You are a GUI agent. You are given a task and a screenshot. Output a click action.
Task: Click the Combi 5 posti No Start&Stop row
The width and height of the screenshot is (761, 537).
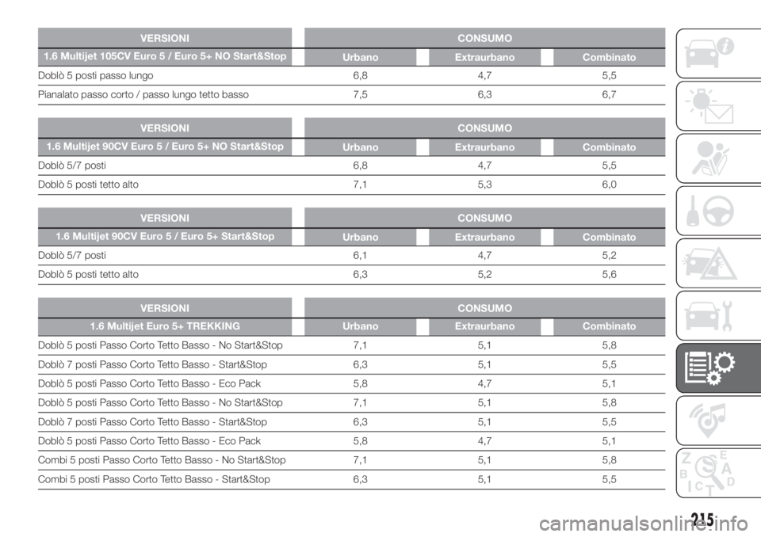click(351, 460)
